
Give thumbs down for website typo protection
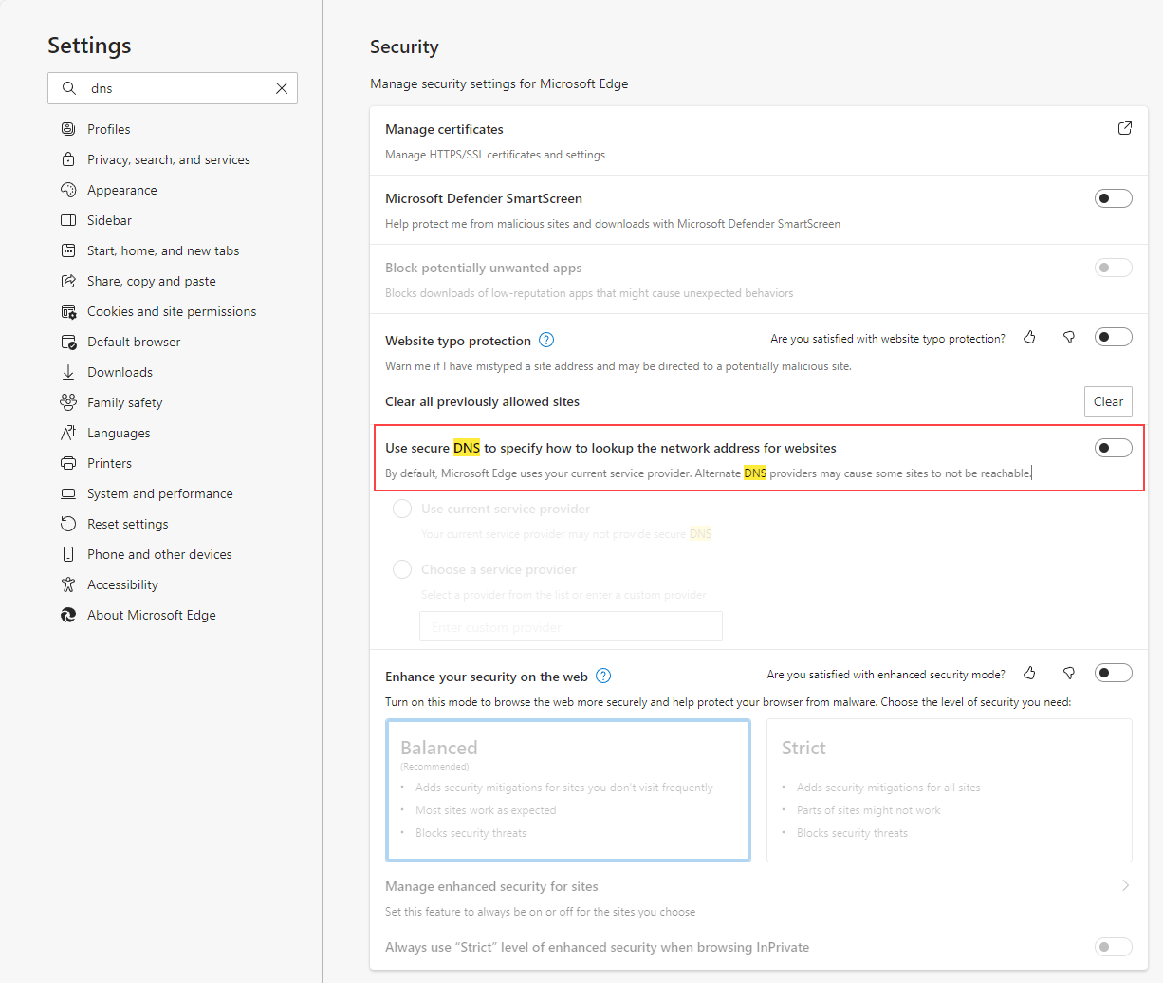[x=1069, y=337]
